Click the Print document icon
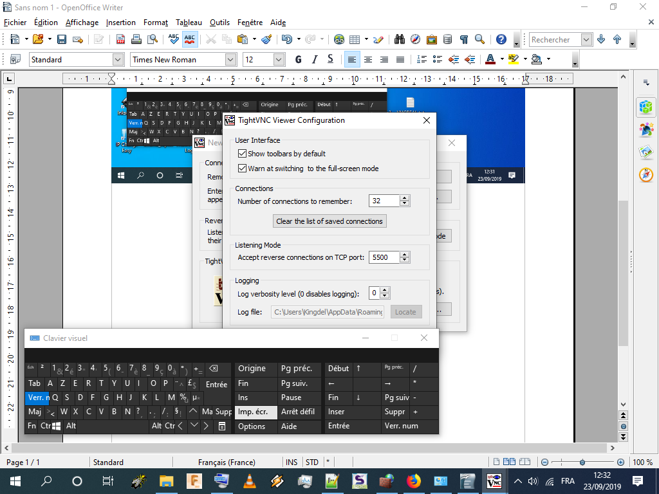 coord(136,39)
